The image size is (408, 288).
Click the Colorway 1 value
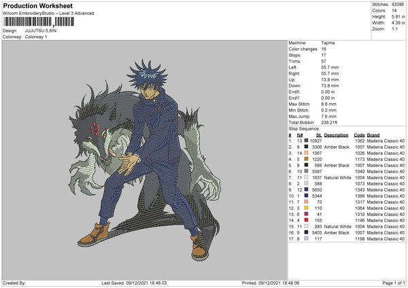(36, 37)
